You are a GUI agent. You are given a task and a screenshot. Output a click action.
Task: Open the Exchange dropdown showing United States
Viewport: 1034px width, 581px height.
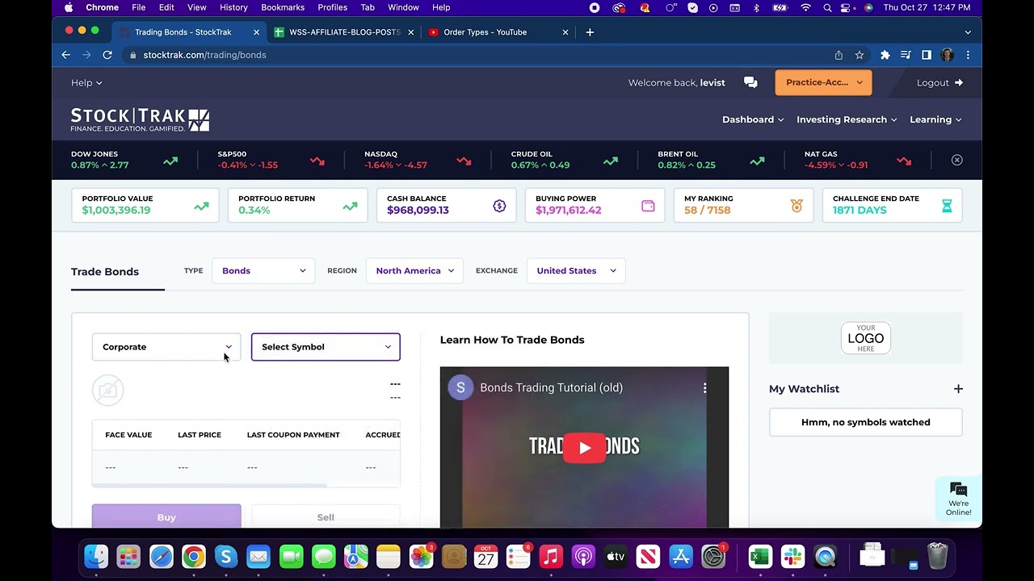(x=576, y=270)
